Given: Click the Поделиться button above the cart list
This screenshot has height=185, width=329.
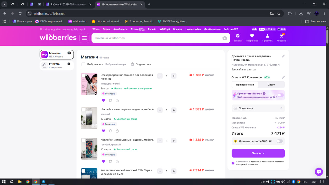Looking at the screenshot, I should [x=141, y=64].
